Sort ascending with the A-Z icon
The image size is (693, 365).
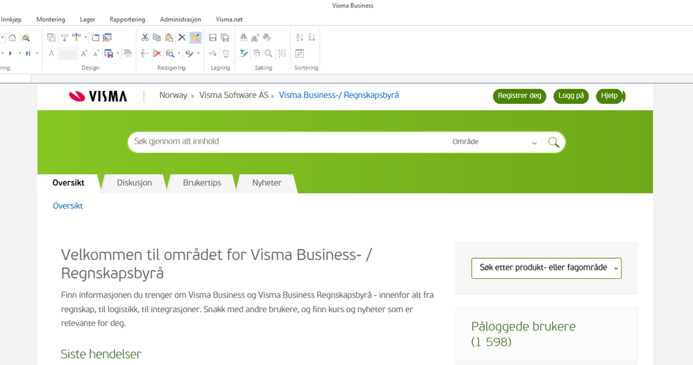click(300, 37)
